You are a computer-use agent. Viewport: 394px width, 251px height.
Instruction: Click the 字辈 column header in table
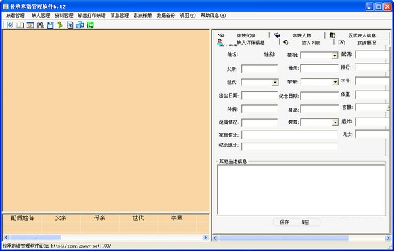point(177,218)
